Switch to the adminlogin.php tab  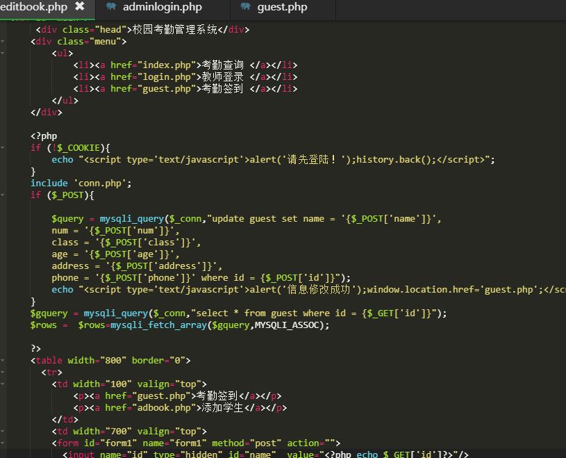coord(163,7)
